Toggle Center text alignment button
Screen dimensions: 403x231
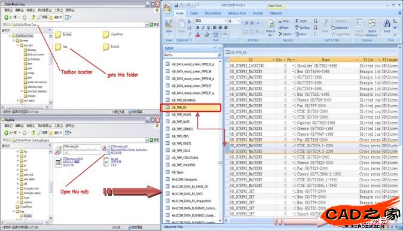pos(220,28)
